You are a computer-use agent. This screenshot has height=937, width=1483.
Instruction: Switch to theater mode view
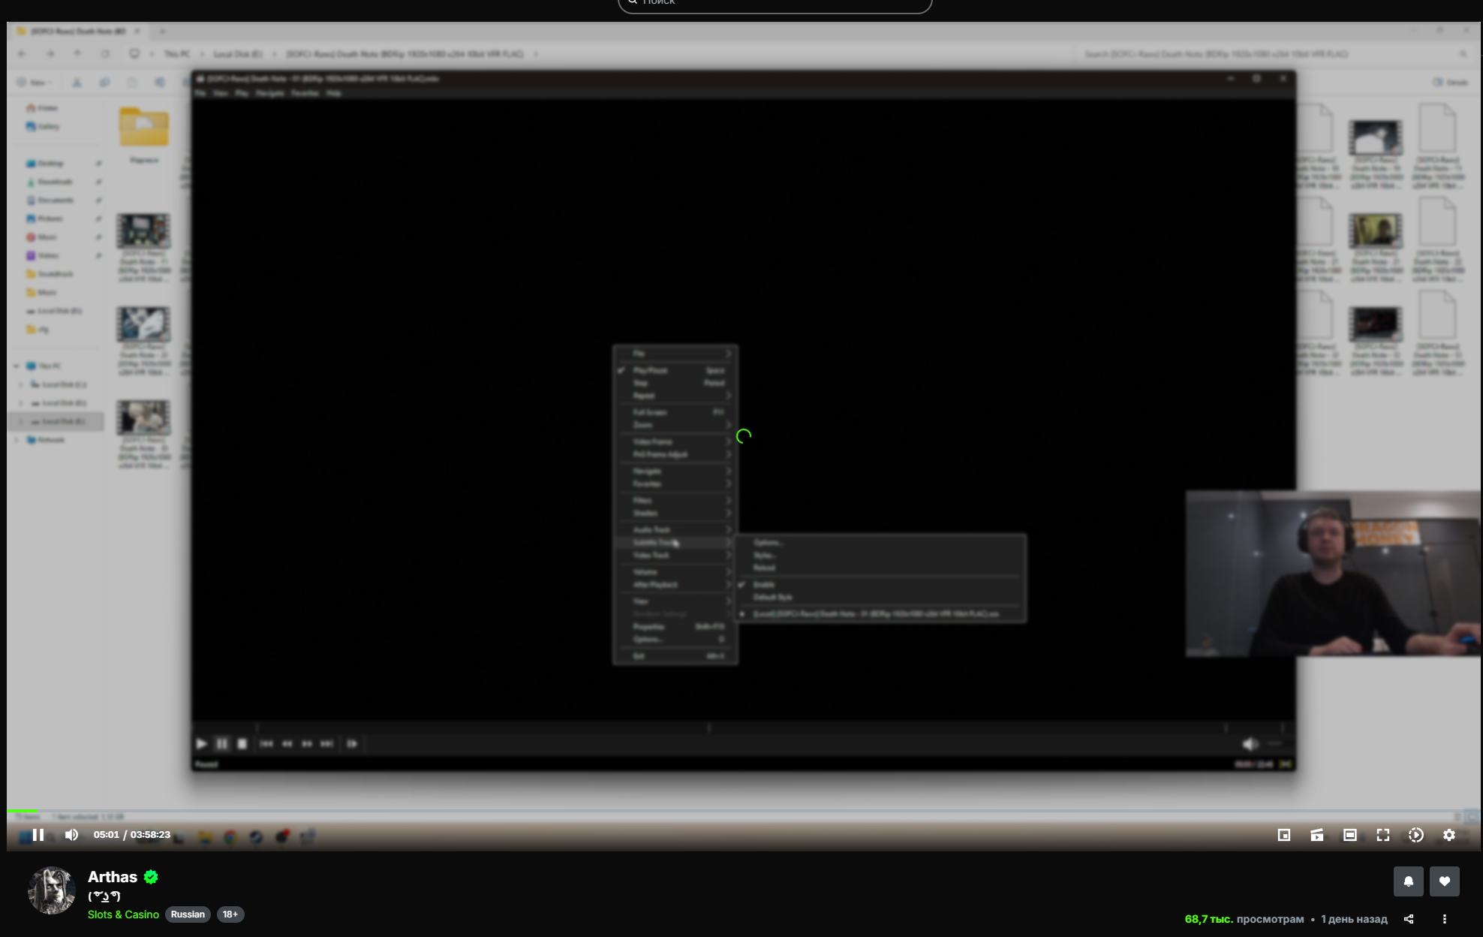(1350, 835)
